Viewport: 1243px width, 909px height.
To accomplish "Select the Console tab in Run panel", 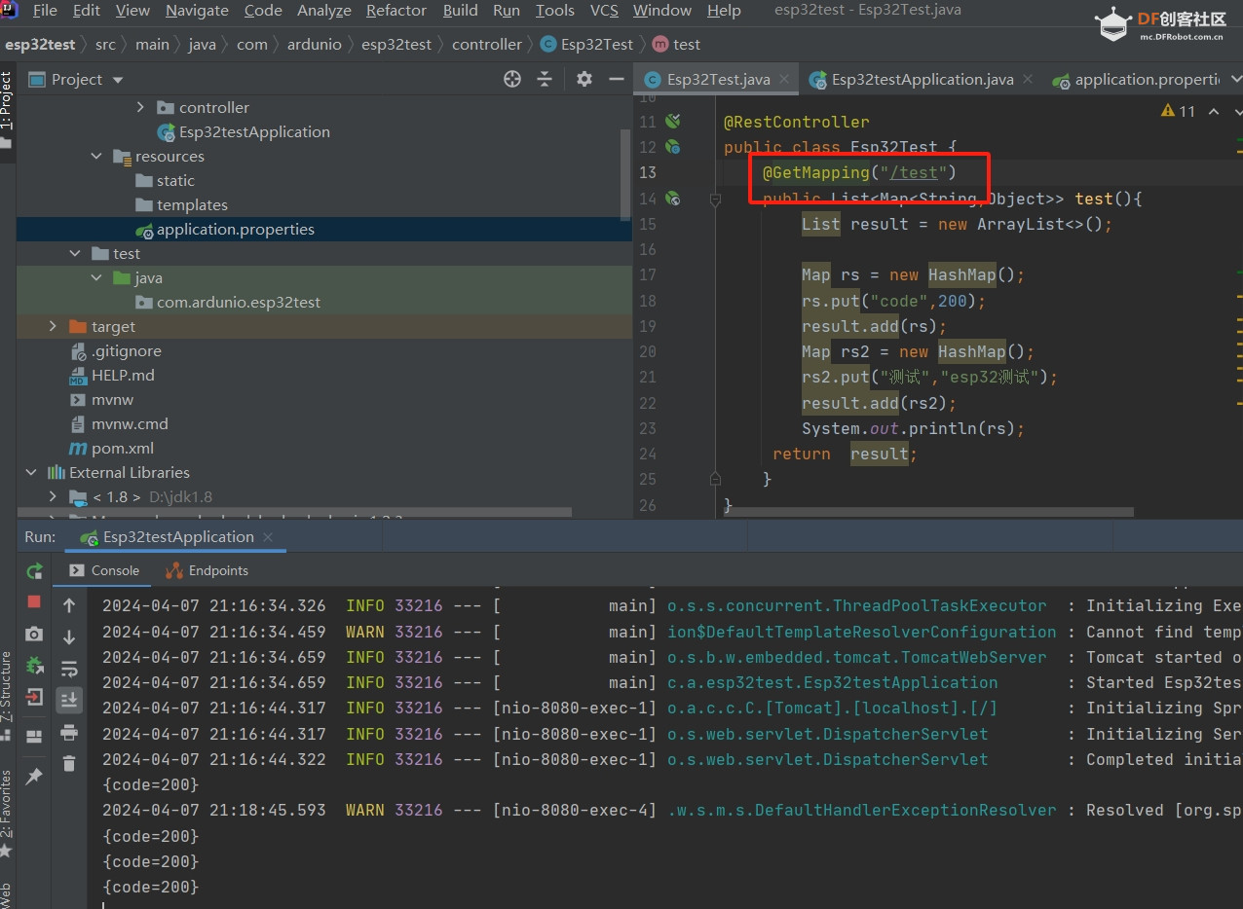I will 104,570.
